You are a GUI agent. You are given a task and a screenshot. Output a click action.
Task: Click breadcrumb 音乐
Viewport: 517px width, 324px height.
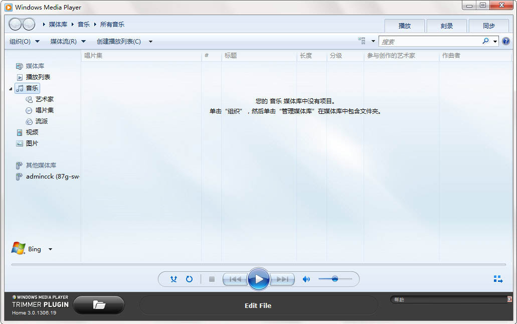tap(84, 25)
